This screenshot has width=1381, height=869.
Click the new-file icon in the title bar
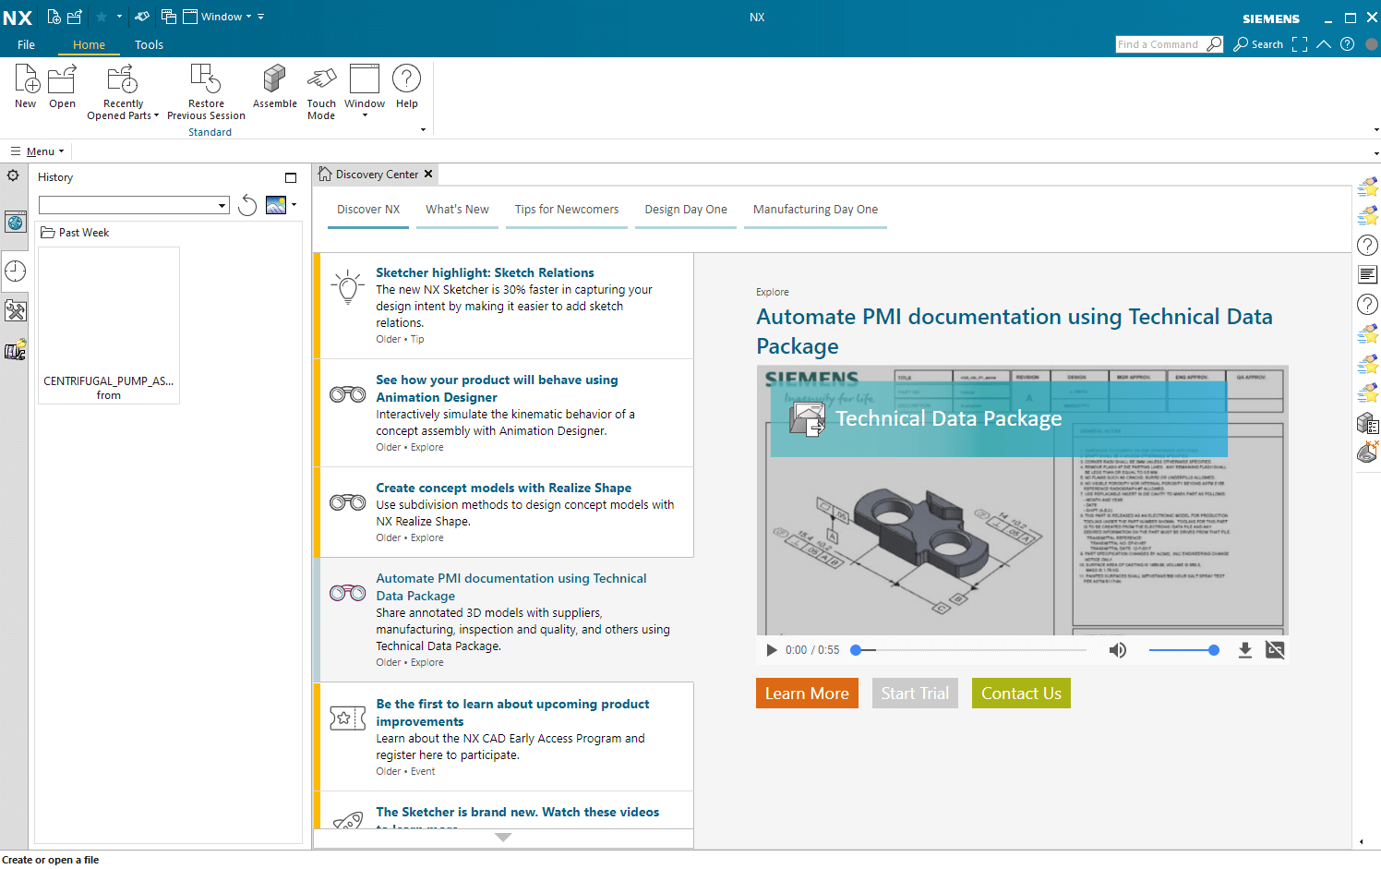(x=54, y=17)
